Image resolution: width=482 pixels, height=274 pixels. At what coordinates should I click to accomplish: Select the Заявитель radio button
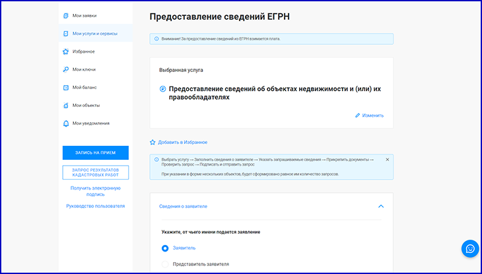click(x=165, y=248)
